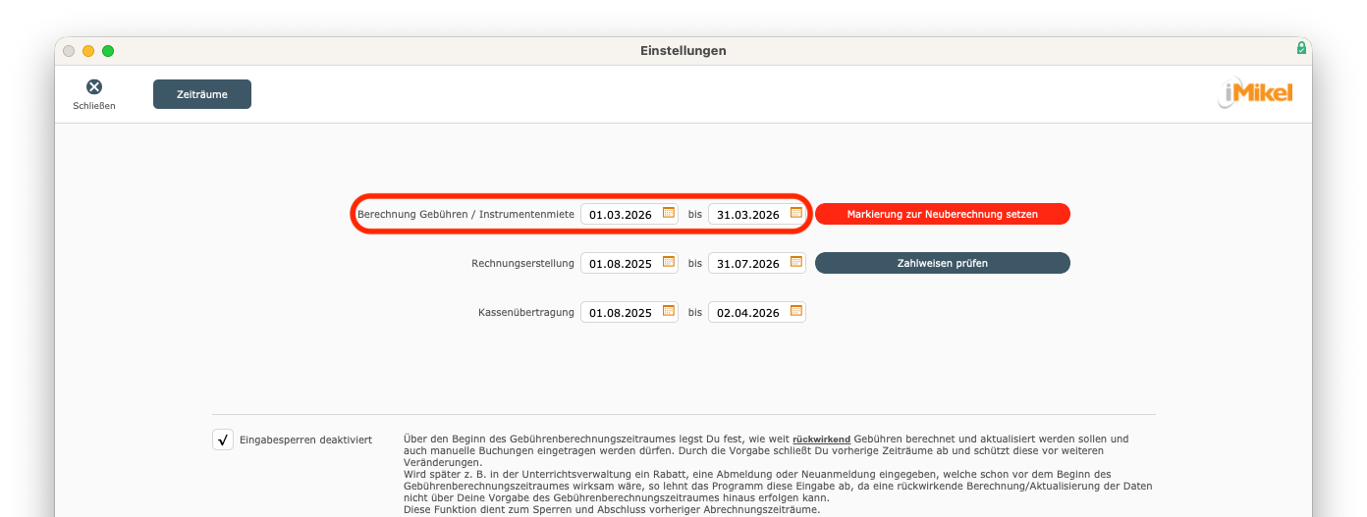Click the Kassenübertragung label
1367x517 pixels.
pyautogui.click(x=526, y=312)
